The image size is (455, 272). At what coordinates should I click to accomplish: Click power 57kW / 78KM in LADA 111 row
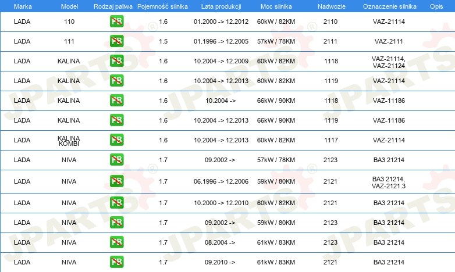click(276, 41)
